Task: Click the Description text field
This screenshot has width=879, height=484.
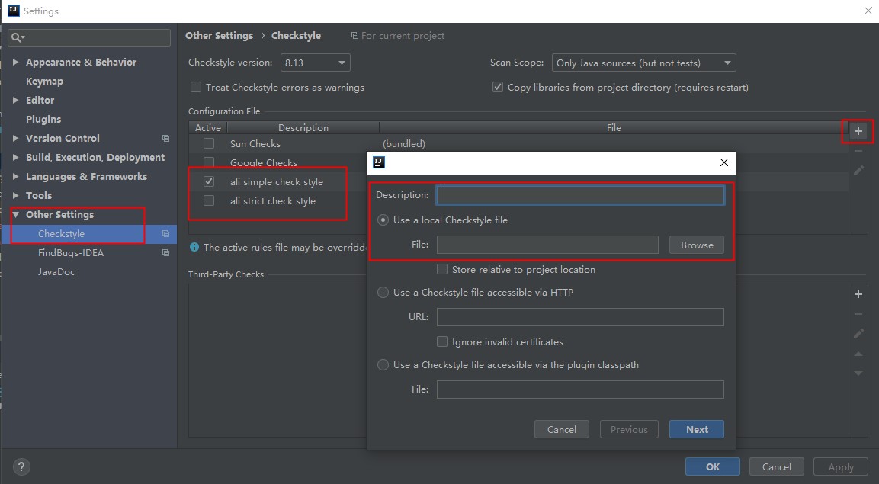Action: click(580, 195)
